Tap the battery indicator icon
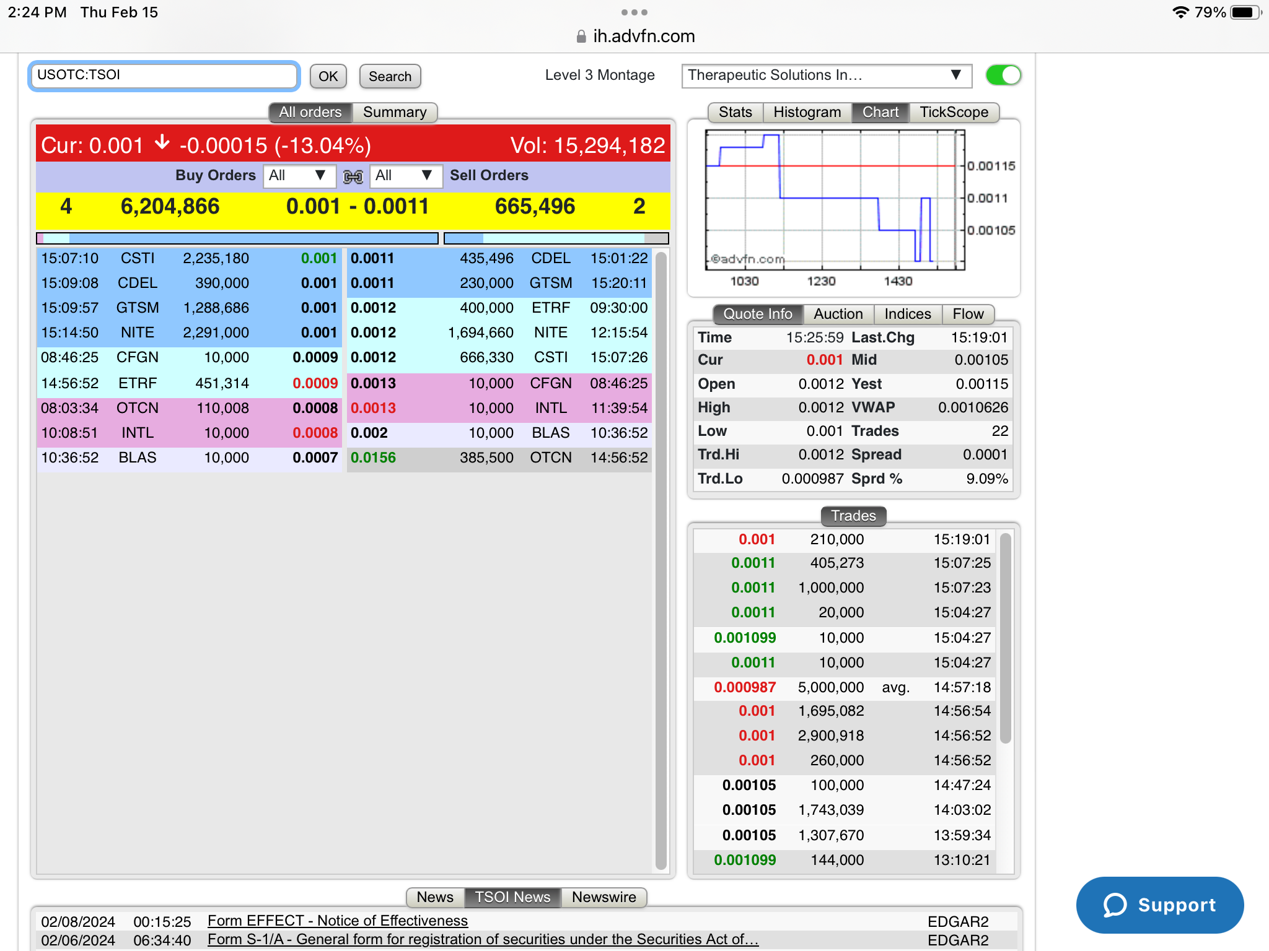 click(x=1245, y=12)
